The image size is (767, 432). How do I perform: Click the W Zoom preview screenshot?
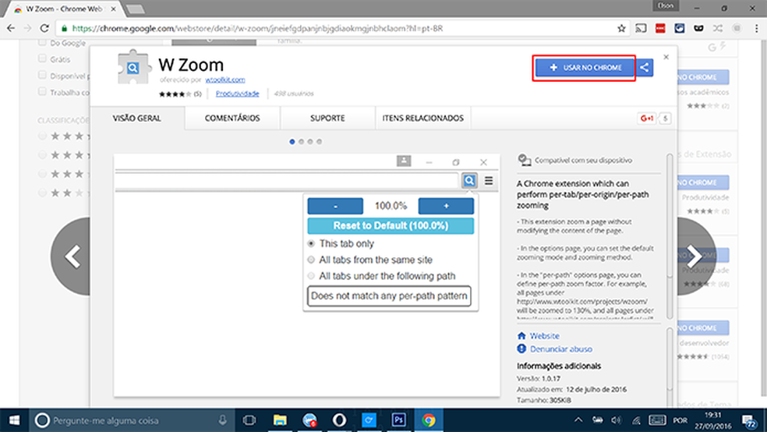point(307,275)
